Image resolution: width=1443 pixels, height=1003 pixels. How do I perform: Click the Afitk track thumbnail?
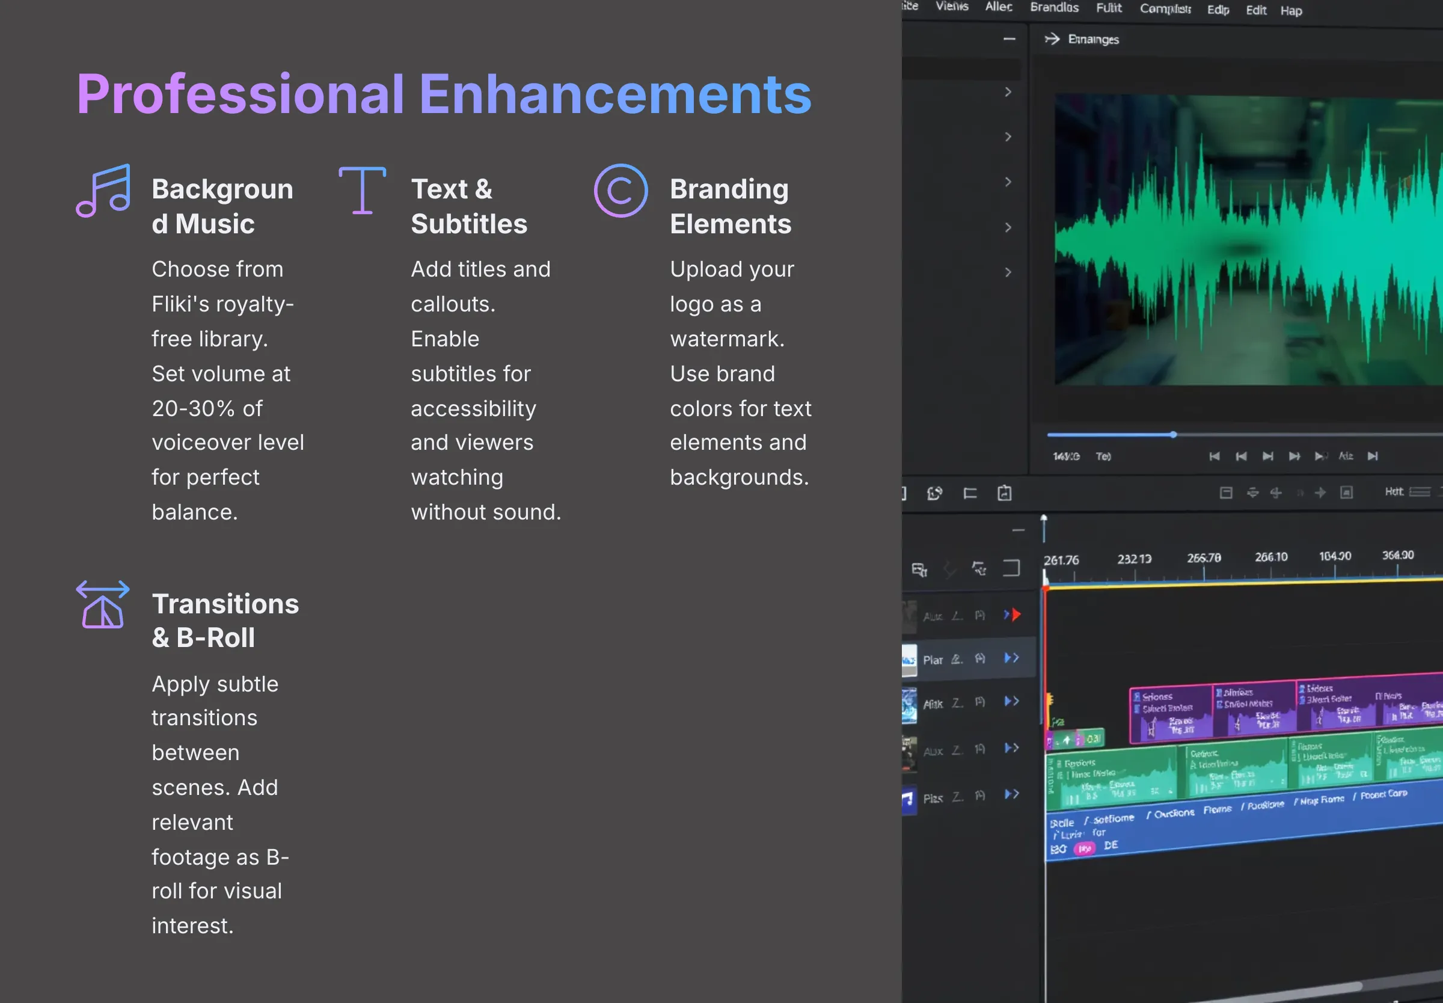(910, 707)
